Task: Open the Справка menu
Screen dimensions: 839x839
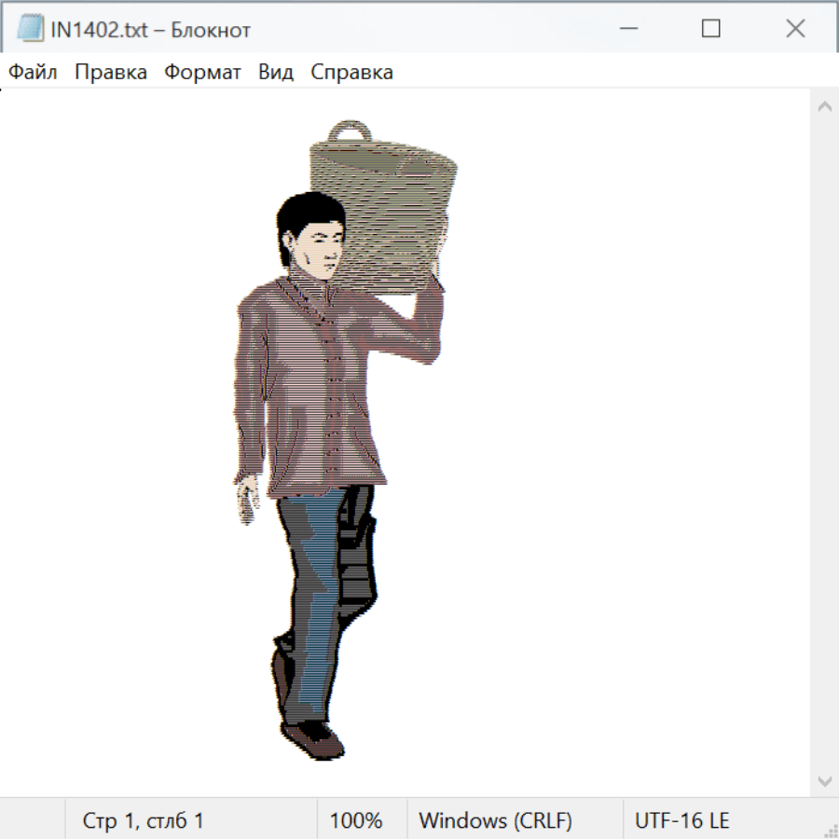Action: click(351, 73)
